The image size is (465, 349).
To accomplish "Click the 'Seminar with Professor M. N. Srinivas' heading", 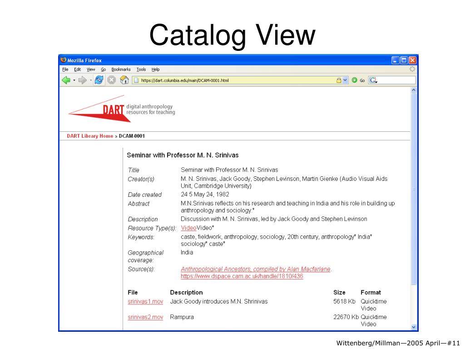I will 183,155.
